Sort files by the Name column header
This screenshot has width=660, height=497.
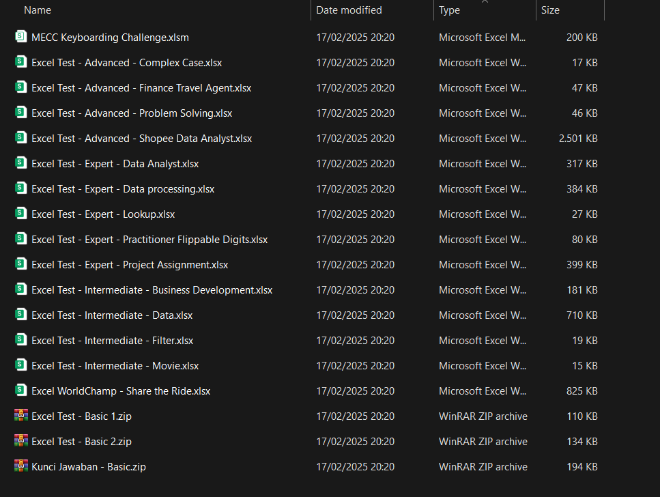(38, 10)
